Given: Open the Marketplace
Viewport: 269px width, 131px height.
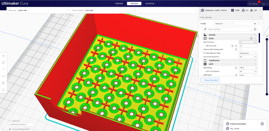Looking at the screenshot, I should coord(253,4).
